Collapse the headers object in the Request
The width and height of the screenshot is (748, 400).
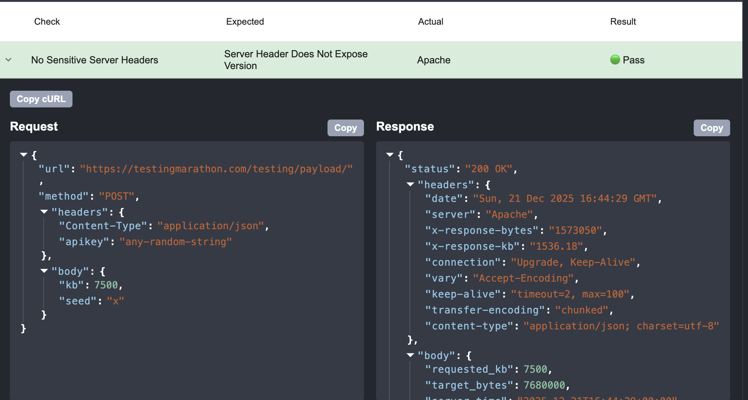44,211
